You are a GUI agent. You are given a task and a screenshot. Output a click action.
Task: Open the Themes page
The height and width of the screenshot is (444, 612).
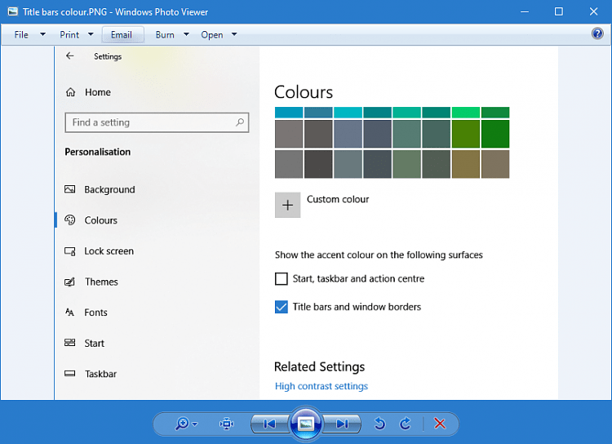[x=101, y=282]
